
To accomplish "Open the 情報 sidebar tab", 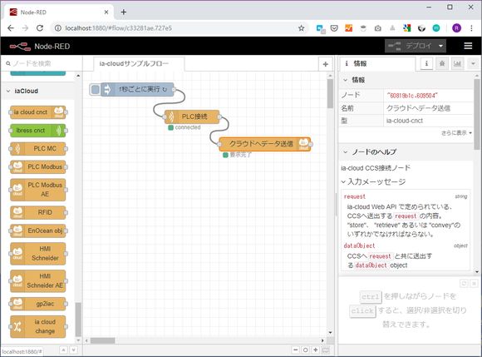I will point(377,64).
